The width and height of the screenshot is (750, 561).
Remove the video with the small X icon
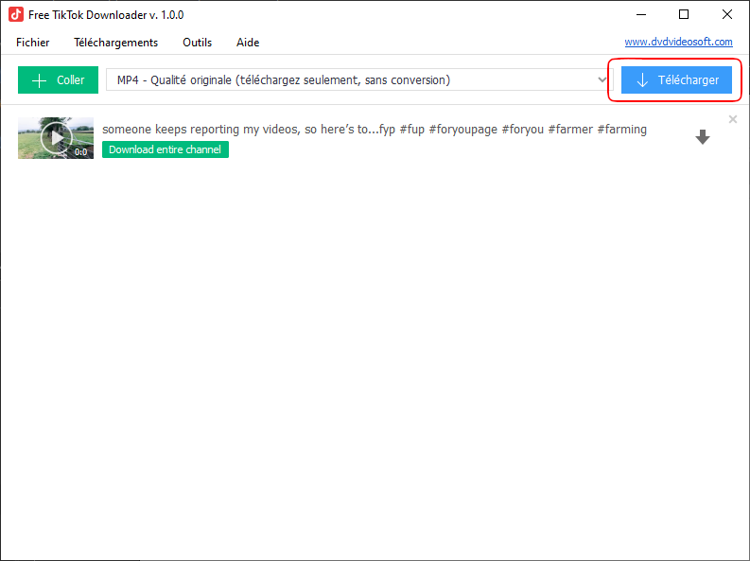[733, 119]
